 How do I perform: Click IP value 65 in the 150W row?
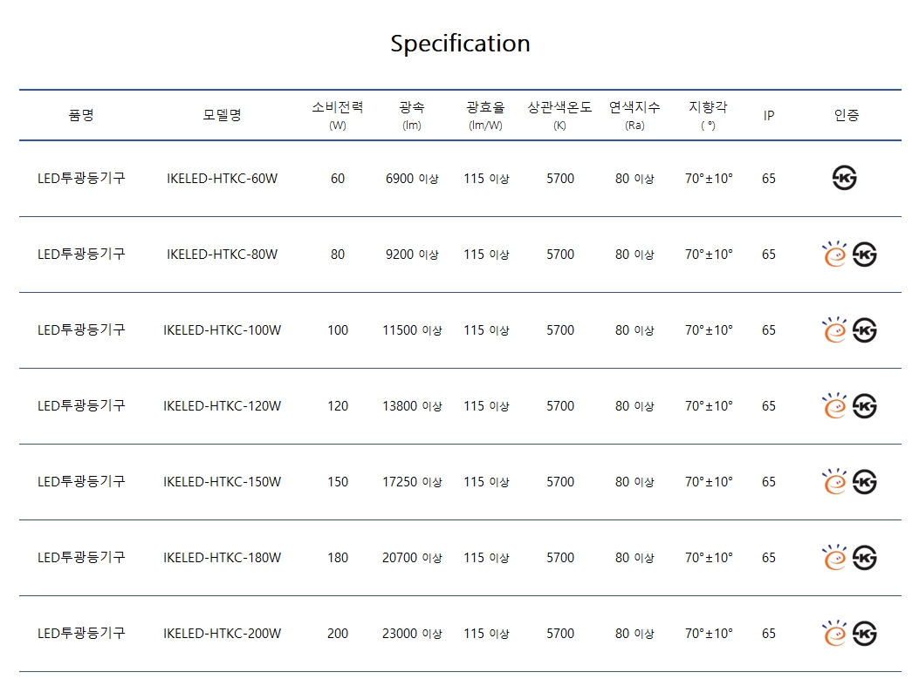769,482
